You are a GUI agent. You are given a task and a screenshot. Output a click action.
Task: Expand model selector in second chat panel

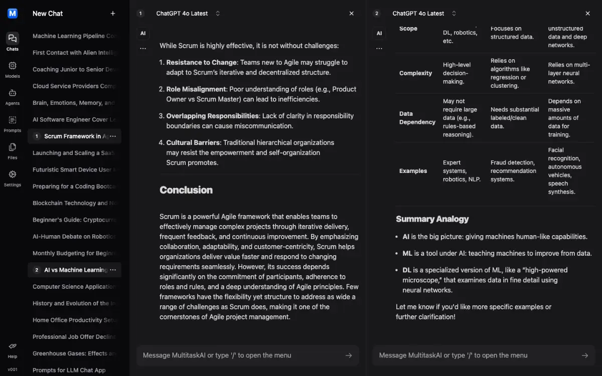click(454, 14)
